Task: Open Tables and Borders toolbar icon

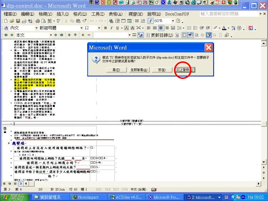Action: pos(117,21)
